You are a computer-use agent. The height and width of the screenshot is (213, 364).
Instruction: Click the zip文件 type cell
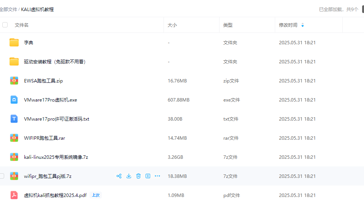(x=231, y=81)
